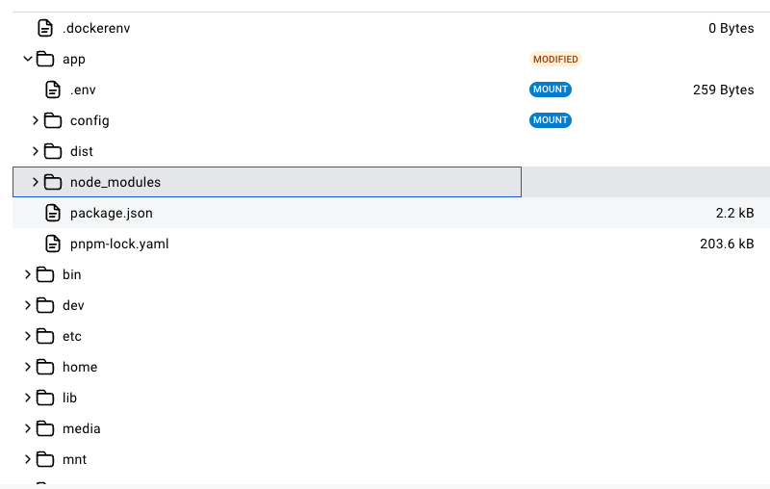This screenshot has height=489, width=770.
Task: Click the 203.6 kB size of pnpm-lock.yaml
Action: [x=727, y=244]
